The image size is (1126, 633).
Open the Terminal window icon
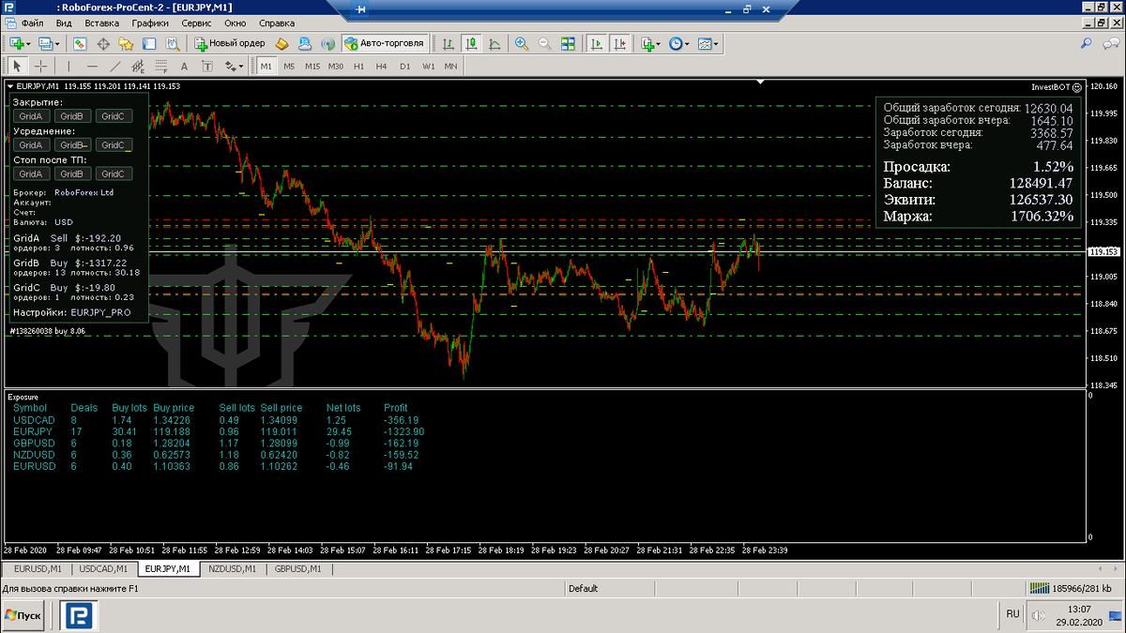(x=148, y=43)
